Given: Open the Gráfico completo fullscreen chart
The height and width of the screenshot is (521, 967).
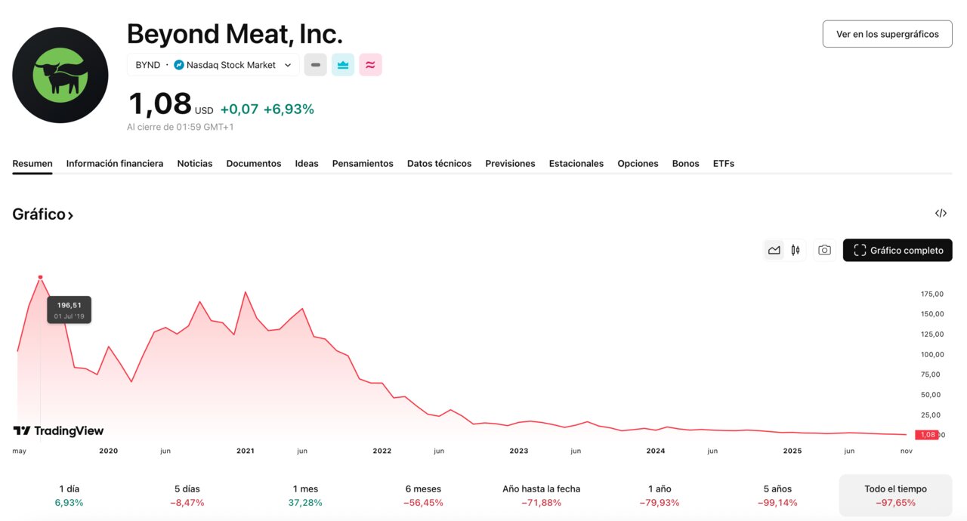Looking at the screenshot, I should tap(897, 250).
